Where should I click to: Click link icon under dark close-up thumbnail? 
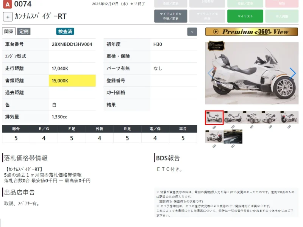click(233, 146)
